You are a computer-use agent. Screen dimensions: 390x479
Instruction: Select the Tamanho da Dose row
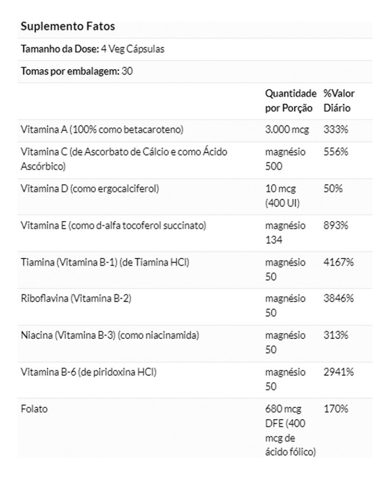[x=195, y=49]
